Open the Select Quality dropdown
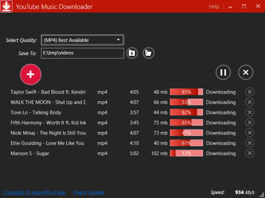This screenshot has width=265, height=198. (82, 40)
